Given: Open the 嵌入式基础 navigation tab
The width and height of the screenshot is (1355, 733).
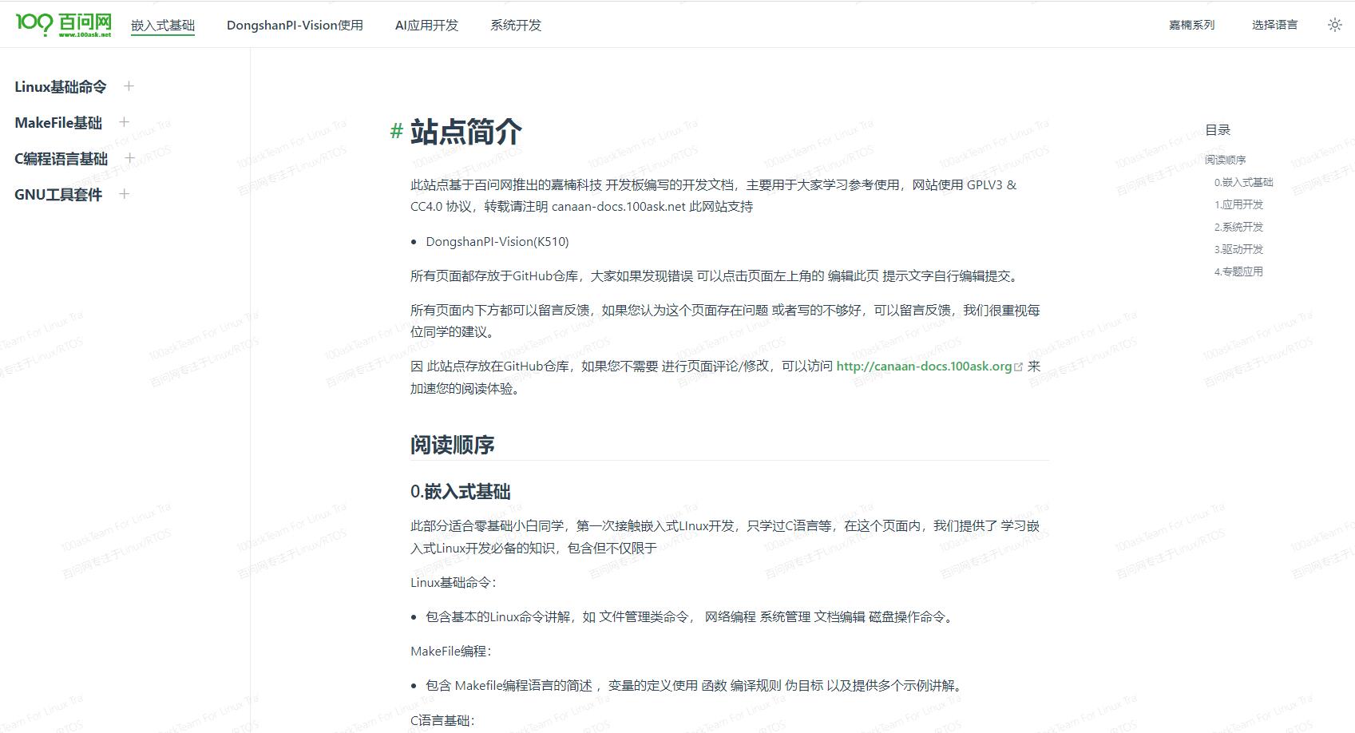Looking at the screenshot, I should pos(163,26).
